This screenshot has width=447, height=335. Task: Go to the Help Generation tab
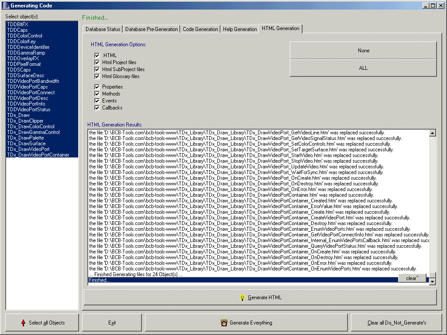240,29
